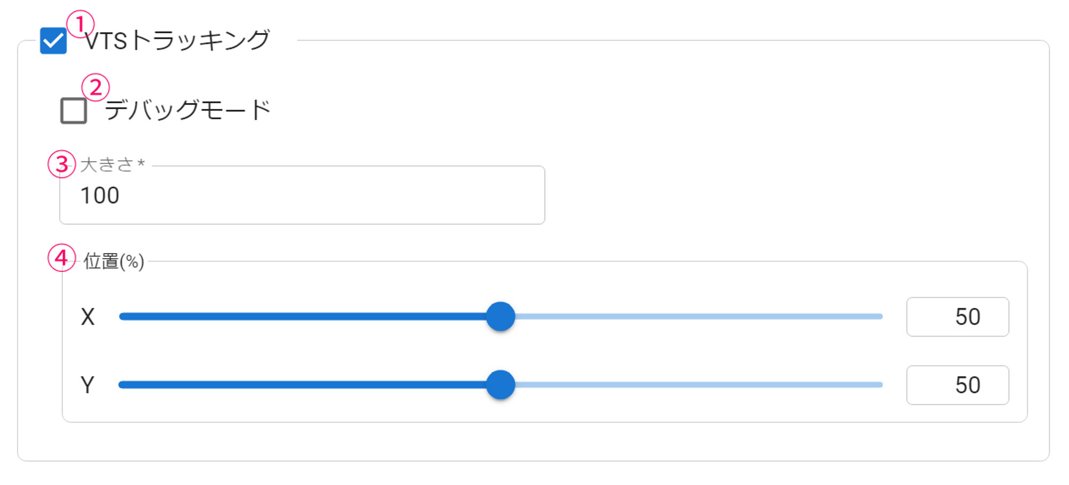Click the unfilled light portion of X slider
Screen dimensions: 1069x485
(695, 317)
